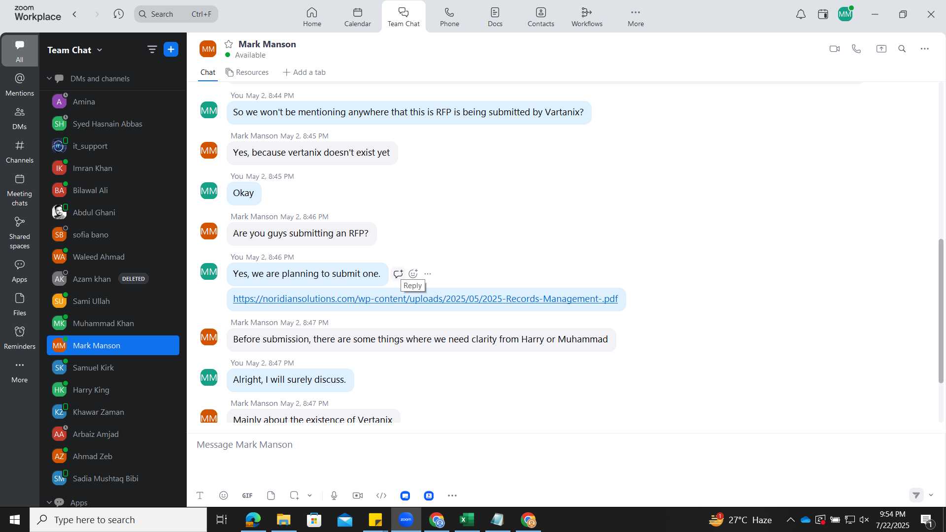This screenshot has width=946, height=532.
Task: Open the profile avatar menu
Action: coord(845,14)
